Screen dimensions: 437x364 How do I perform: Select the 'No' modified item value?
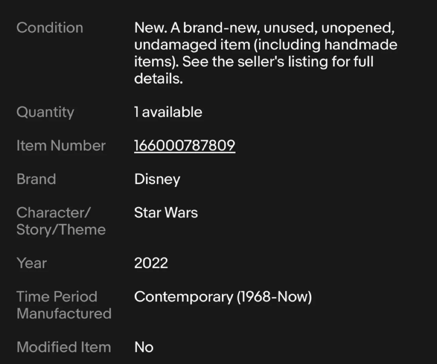[x=143, y=347]
